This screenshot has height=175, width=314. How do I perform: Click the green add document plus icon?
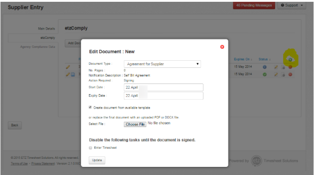[x=290, y=59]
